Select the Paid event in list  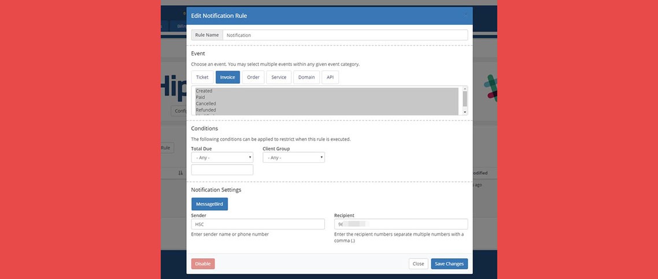coord(200,98)
